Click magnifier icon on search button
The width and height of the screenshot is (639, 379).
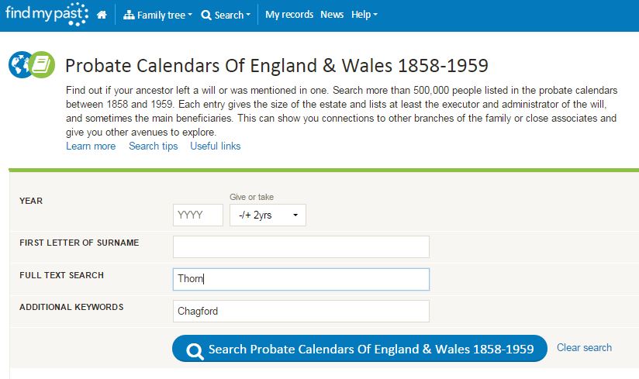(x=195, y=350)
